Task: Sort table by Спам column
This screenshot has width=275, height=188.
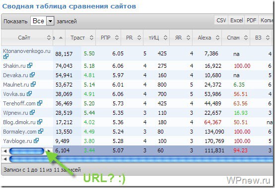Action: point(236,38)
